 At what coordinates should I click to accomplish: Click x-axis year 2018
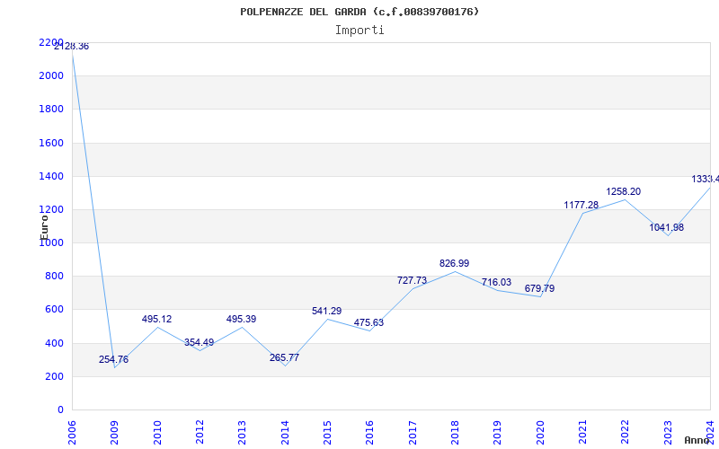click(x=455, y=433)
